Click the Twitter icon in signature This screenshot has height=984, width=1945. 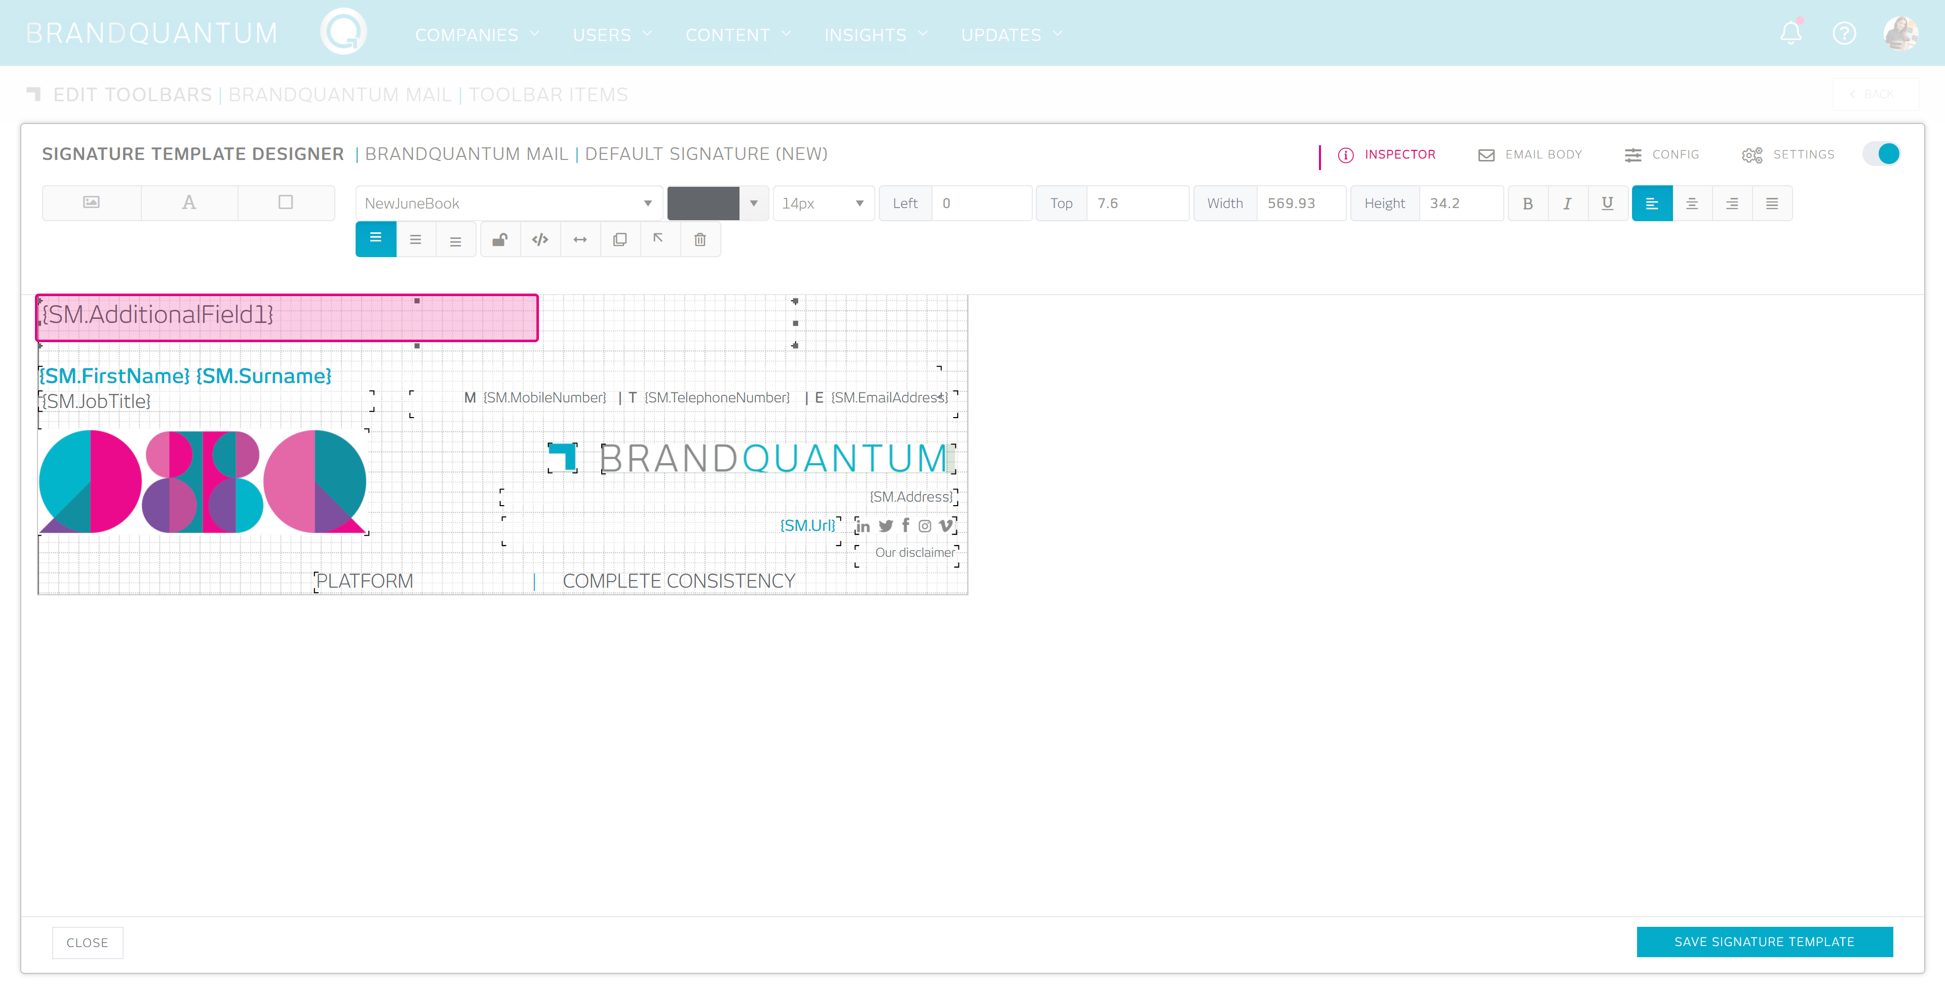(886, 526)
